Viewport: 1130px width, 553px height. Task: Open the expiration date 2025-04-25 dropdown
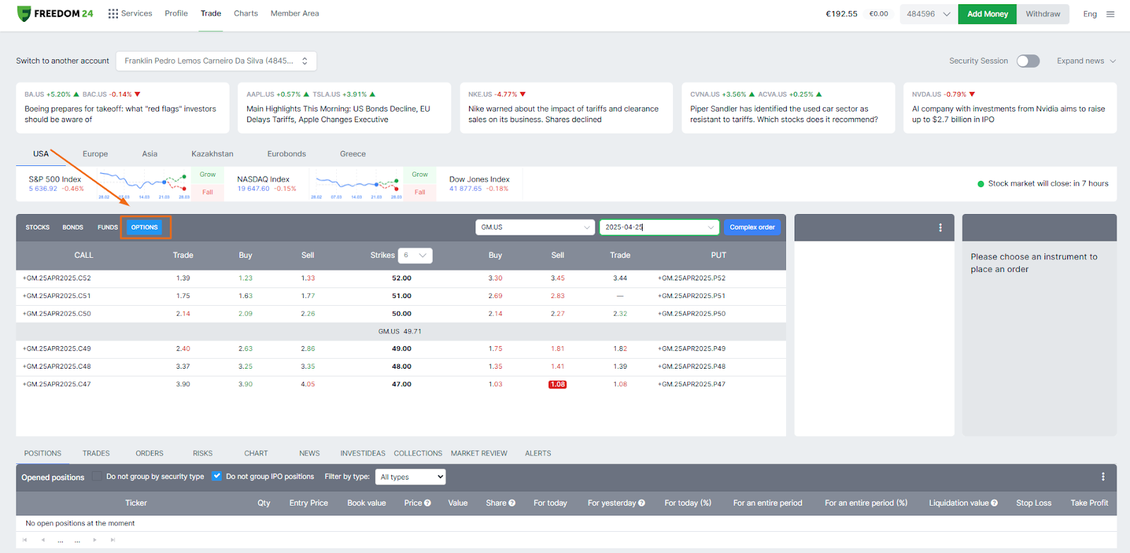point(660,227)
